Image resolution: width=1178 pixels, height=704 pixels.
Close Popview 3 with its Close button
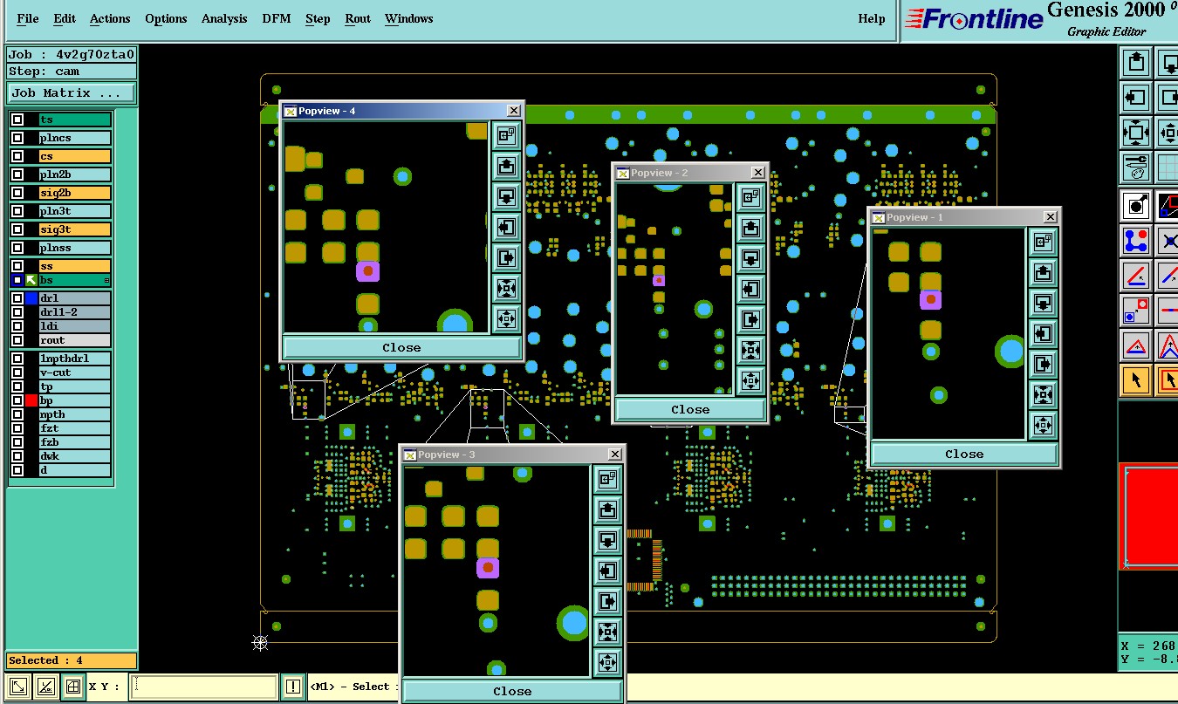click(512, 691)
